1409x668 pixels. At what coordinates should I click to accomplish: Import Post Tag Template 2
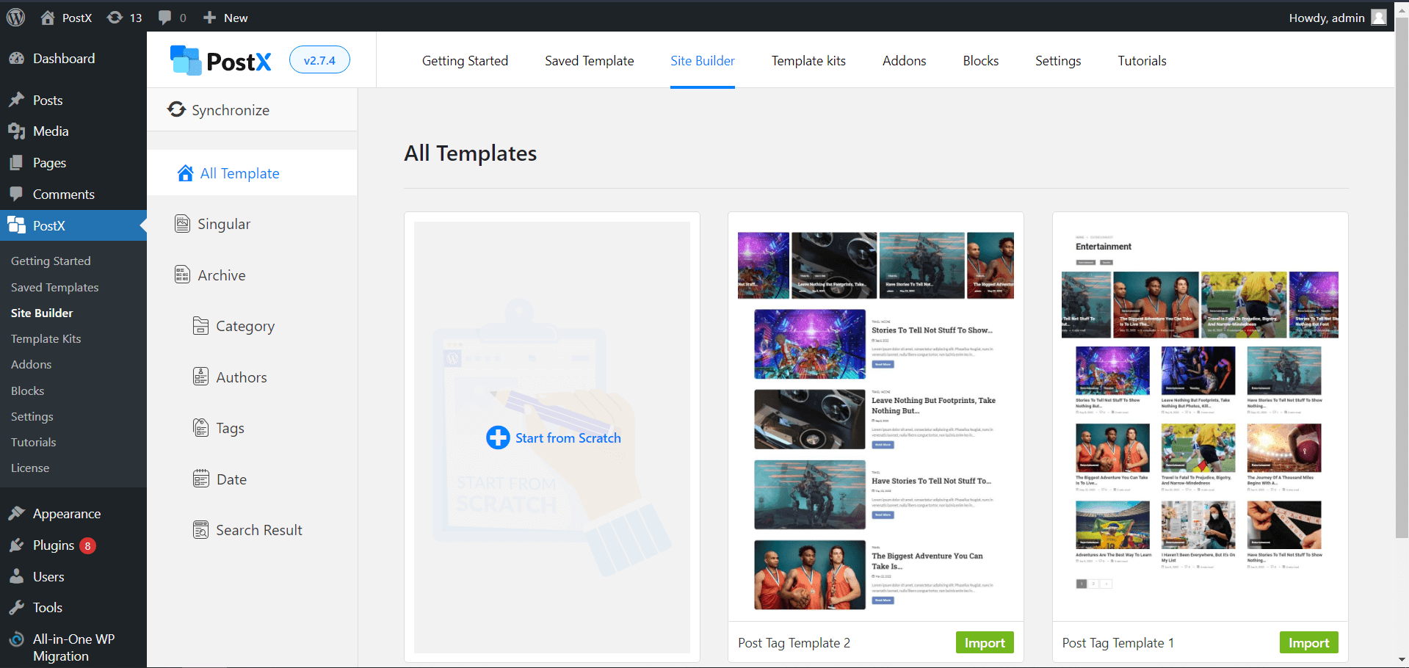tap(985, 643)
